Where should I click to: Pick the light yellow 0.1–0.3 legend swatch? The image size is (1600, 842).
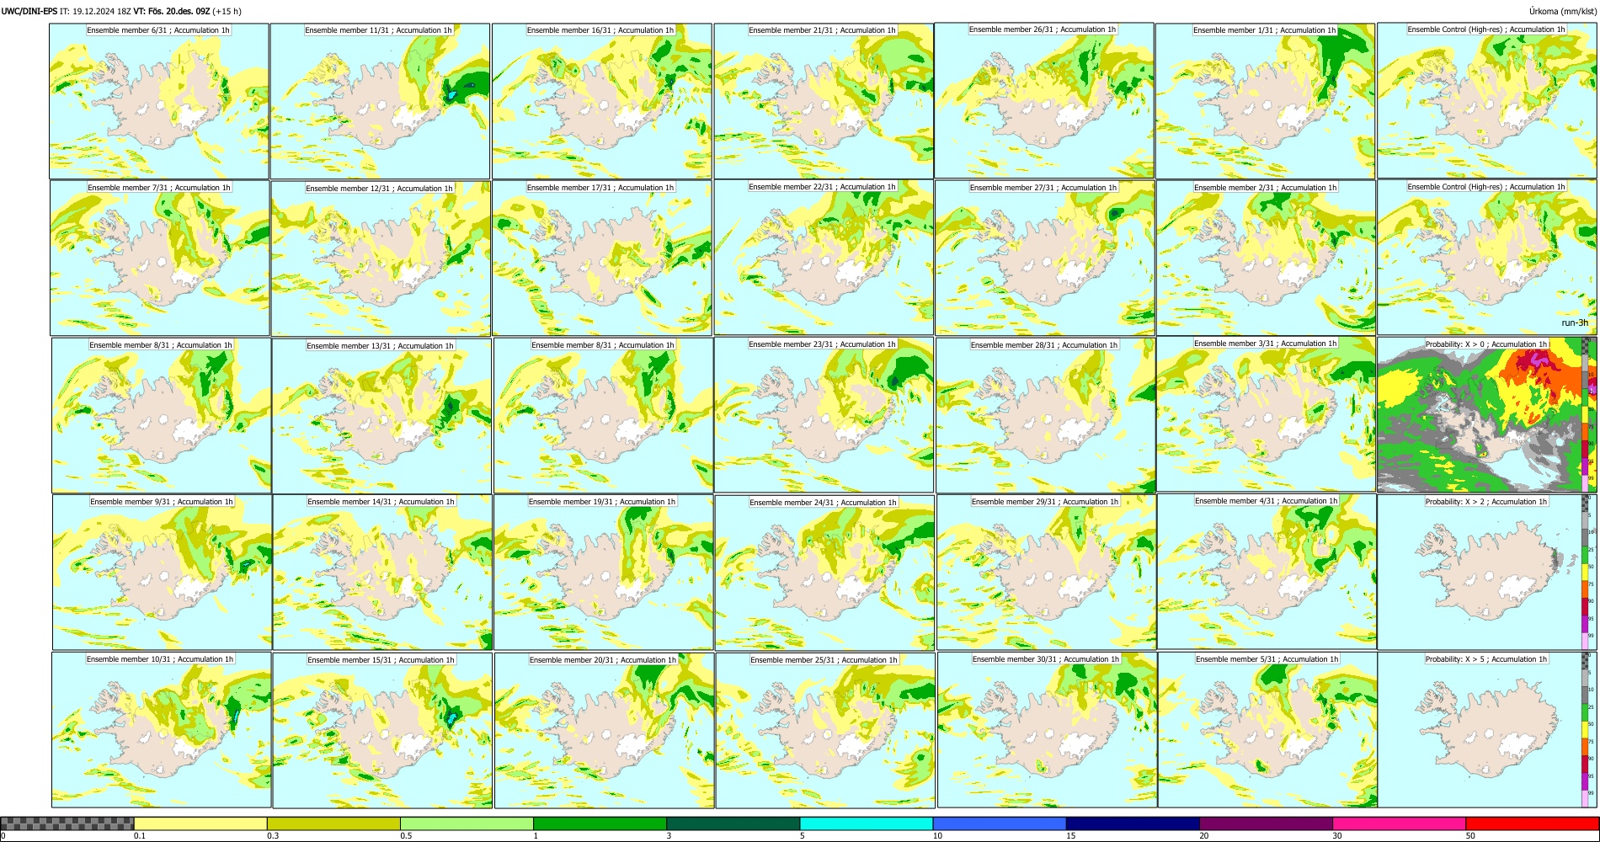pyautogui.click(x=200, y=823)
